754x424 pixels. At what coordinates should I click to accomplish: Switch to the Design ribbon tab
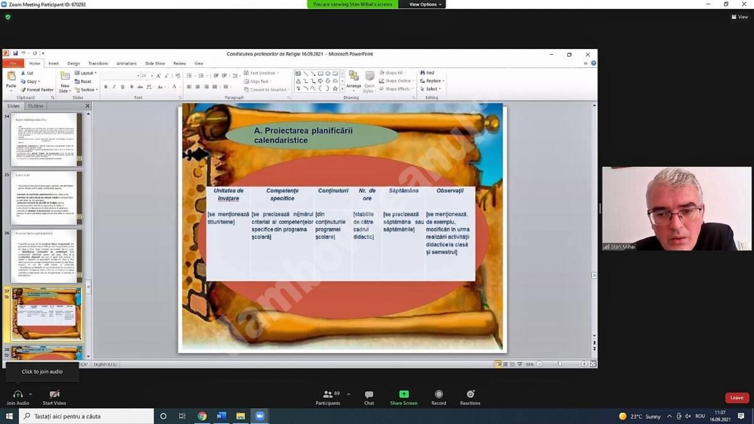[x=74, y=63]
